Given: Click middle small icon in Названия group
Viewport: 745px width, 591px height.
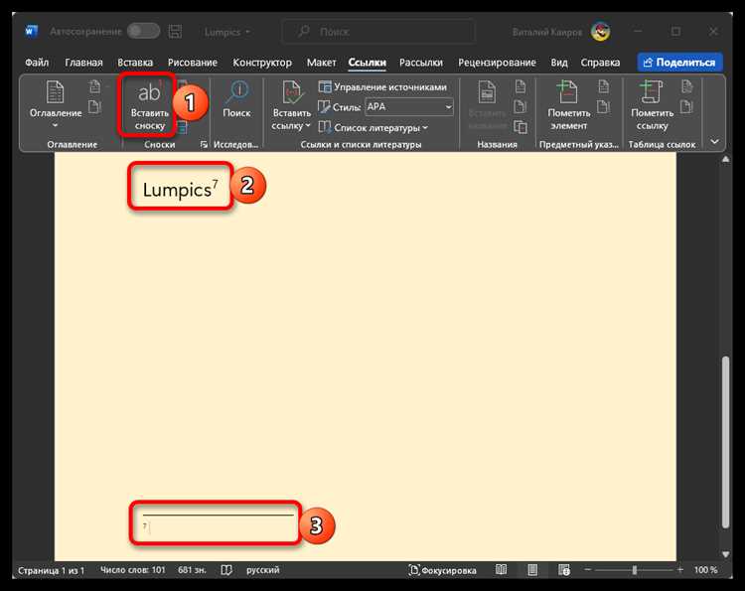Looking at the screenshot, I should tap(521, 106).
